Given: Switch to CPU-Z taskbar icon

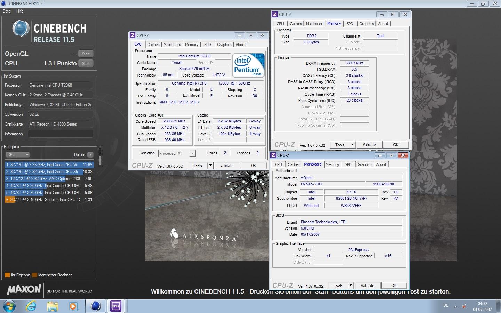Looking at the screenshot, I should 116,306.
